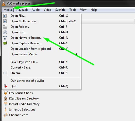Open the Subtitle menu

click(x=60, y=10)
